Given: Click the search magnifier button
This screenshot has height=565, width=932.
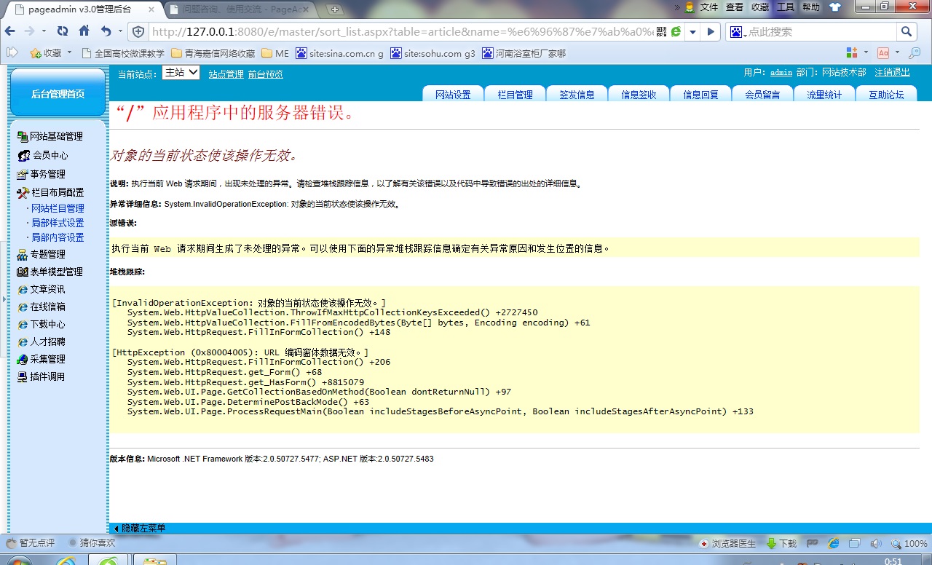Looking at the screenshot, I should [x=907, y=32].
